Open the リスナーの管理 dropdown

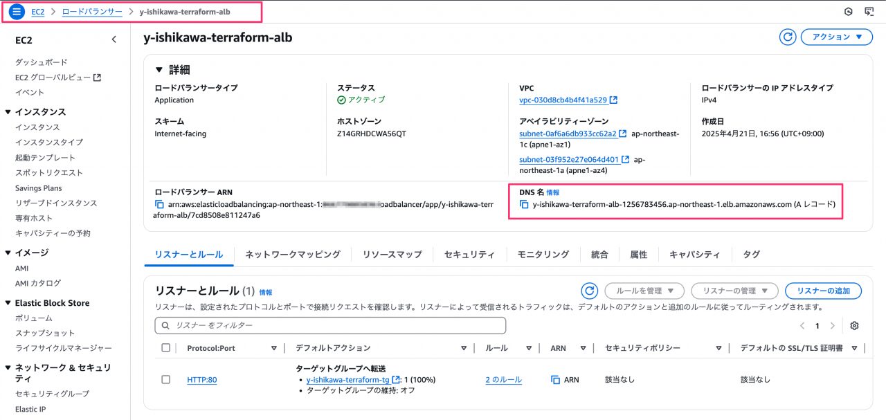click(734, 291)
